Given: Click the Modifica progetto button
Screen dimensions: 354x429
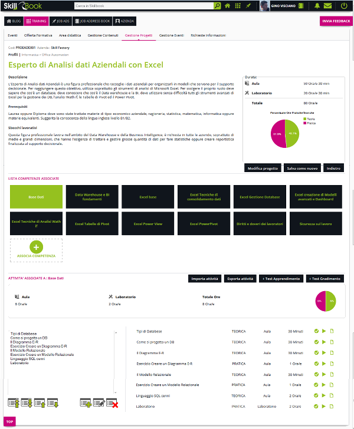Looking at the screenshot, I should coord(263,168).
